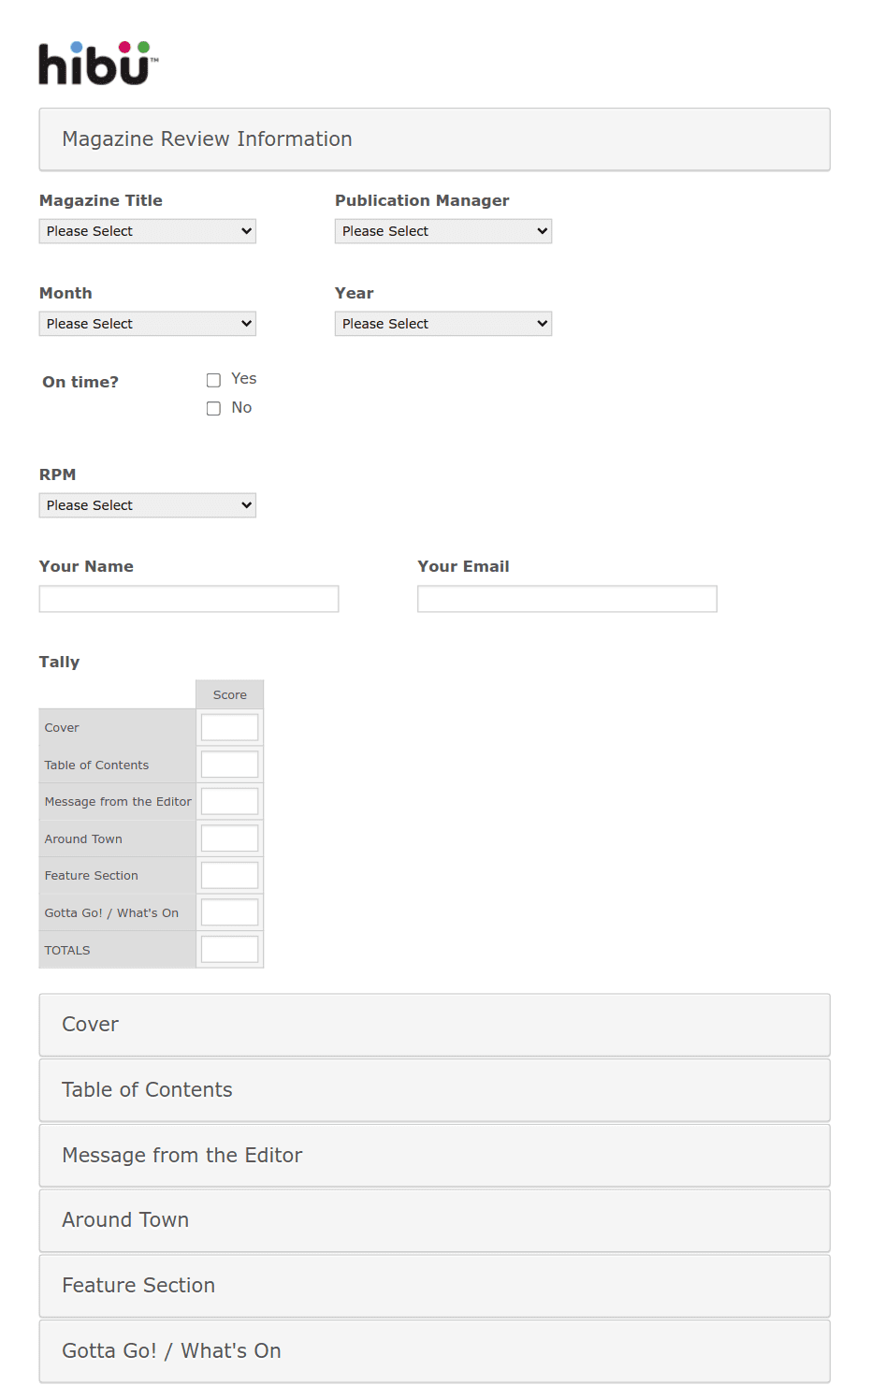Viewport: 870px width, 1385px height.
Task: Collapse the Magazine Review Information header
Action: point(434,139)
